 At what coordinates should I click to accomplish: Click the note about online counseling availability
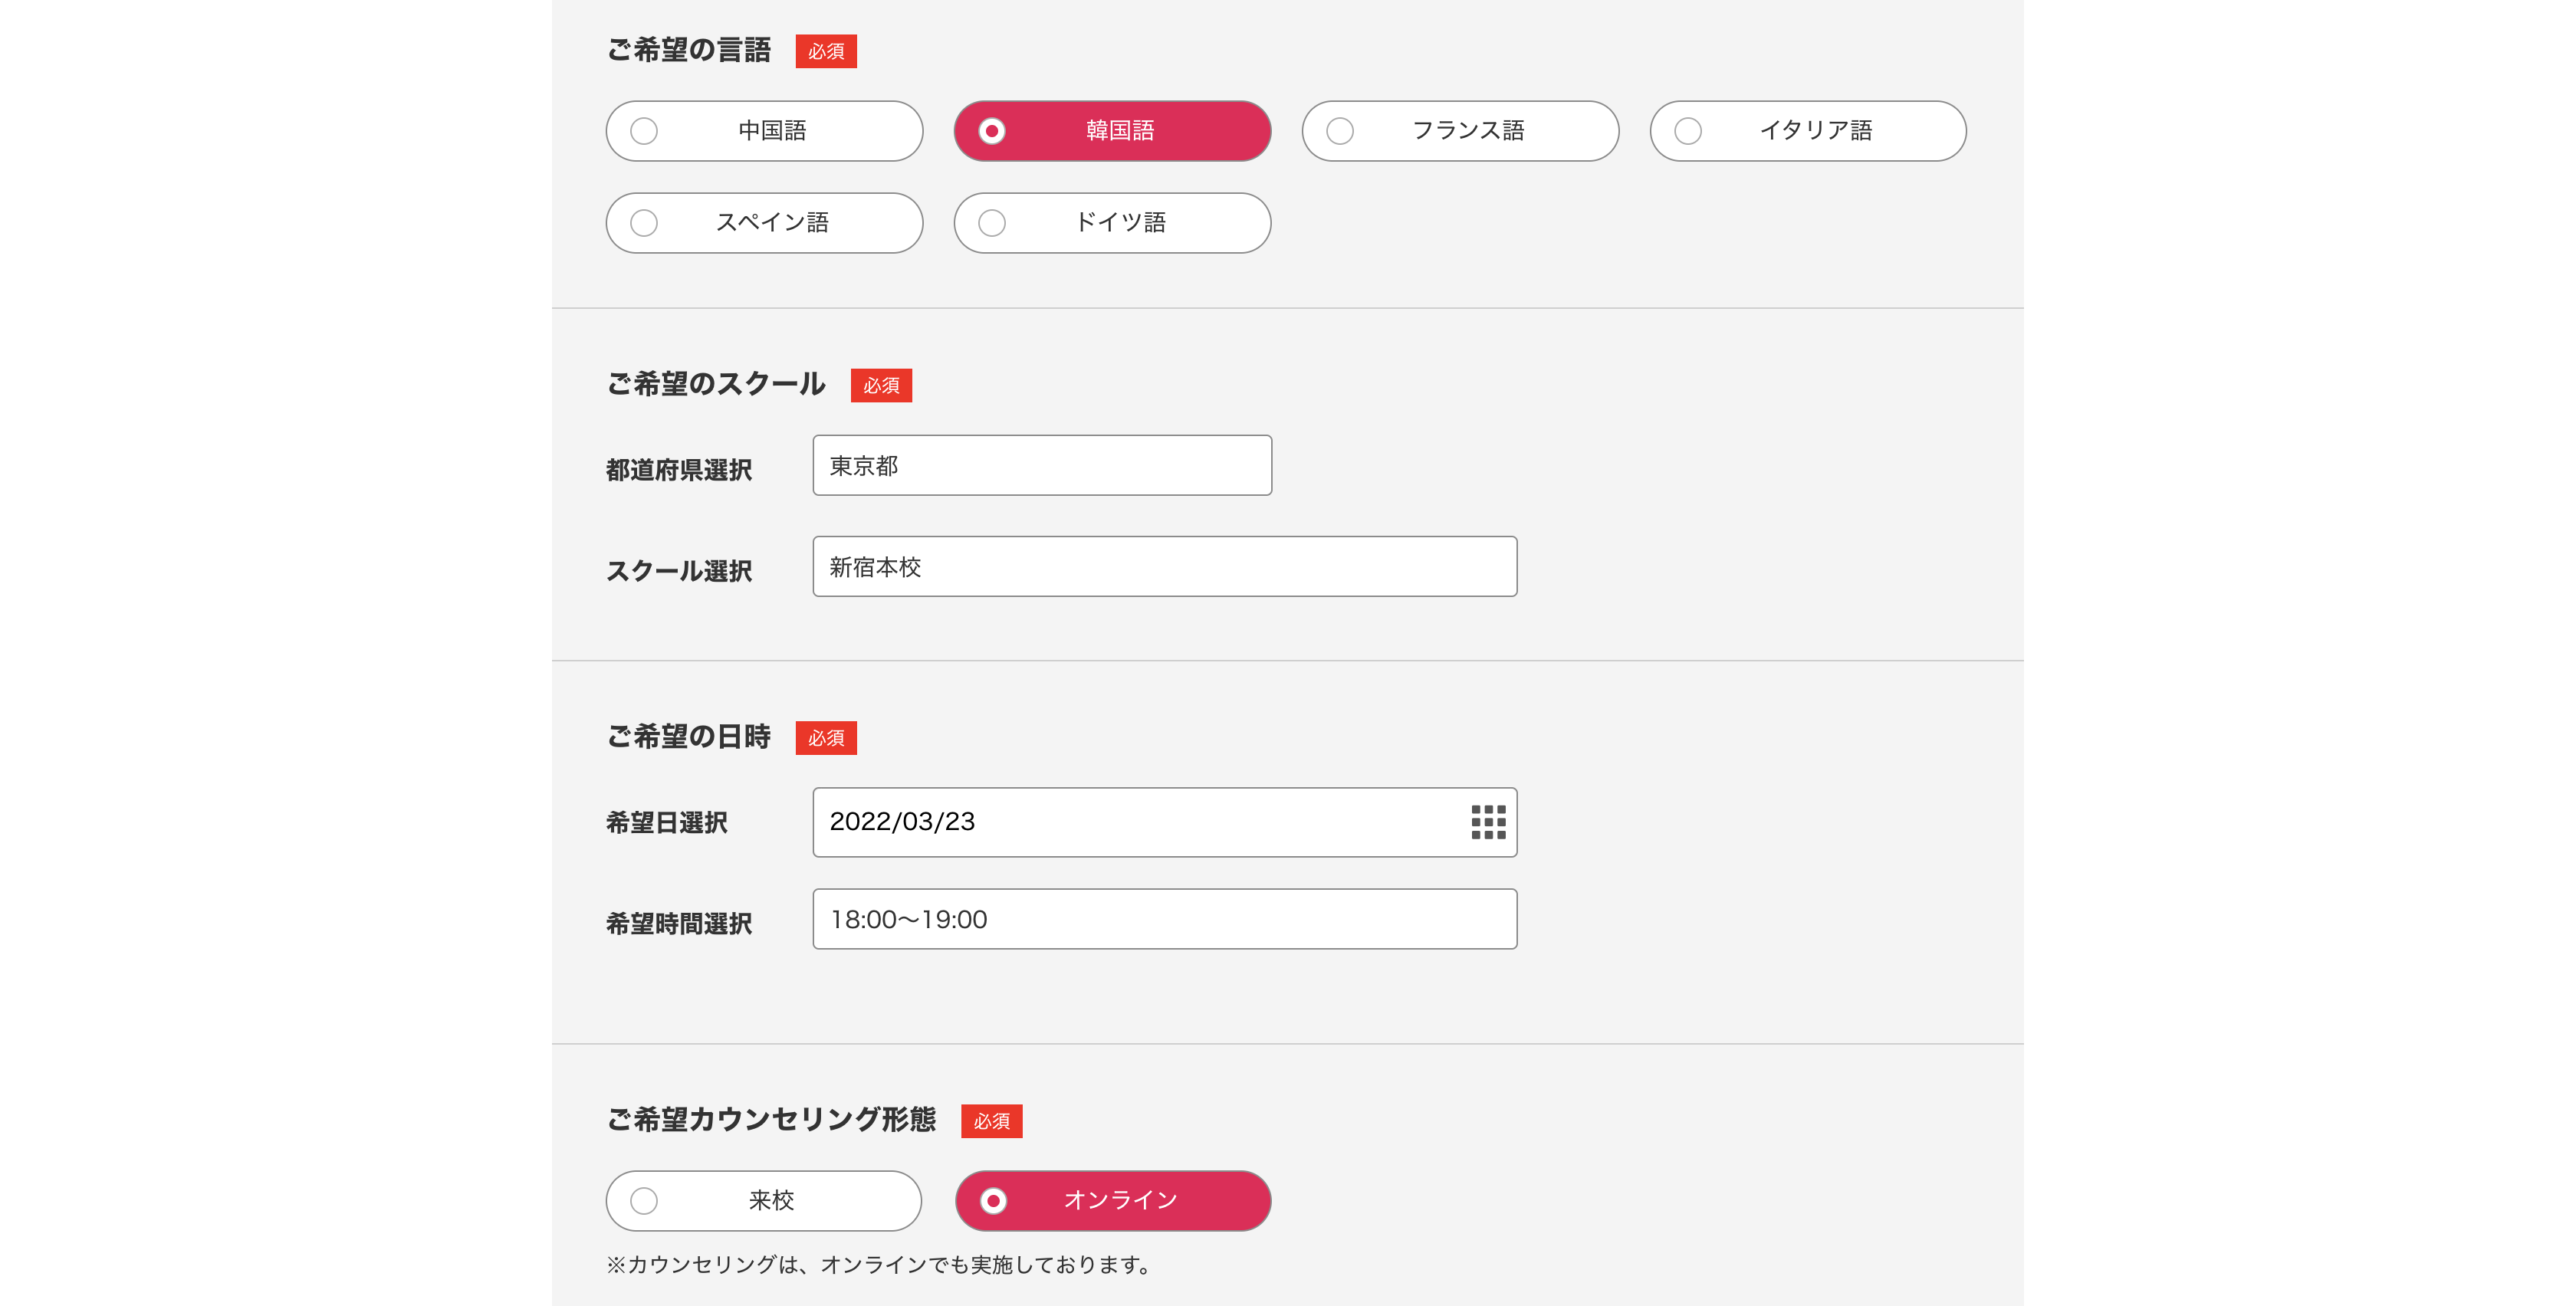pos(880,1265)
